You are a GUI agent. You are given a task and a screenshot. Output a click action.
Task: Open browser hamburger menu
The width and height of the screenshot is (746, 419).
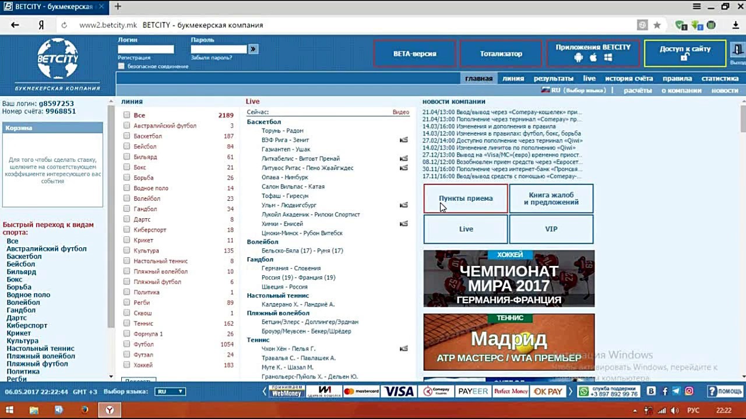point(697,6)
